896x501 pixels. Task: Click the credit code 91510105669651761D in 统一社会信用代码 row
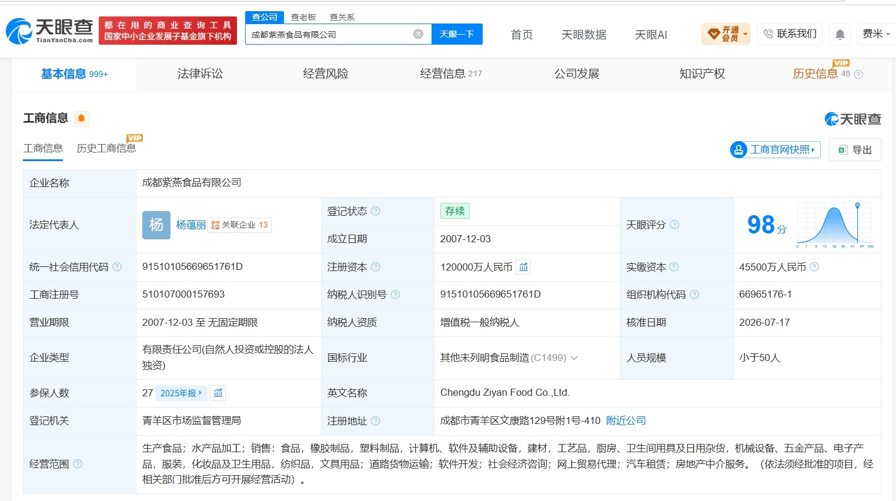click(192, 267)
